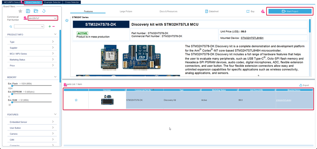Viewport: 317px width, 149px height.
Task: Switch to MCU/MPU Selector tab
Action: point(12,2)
